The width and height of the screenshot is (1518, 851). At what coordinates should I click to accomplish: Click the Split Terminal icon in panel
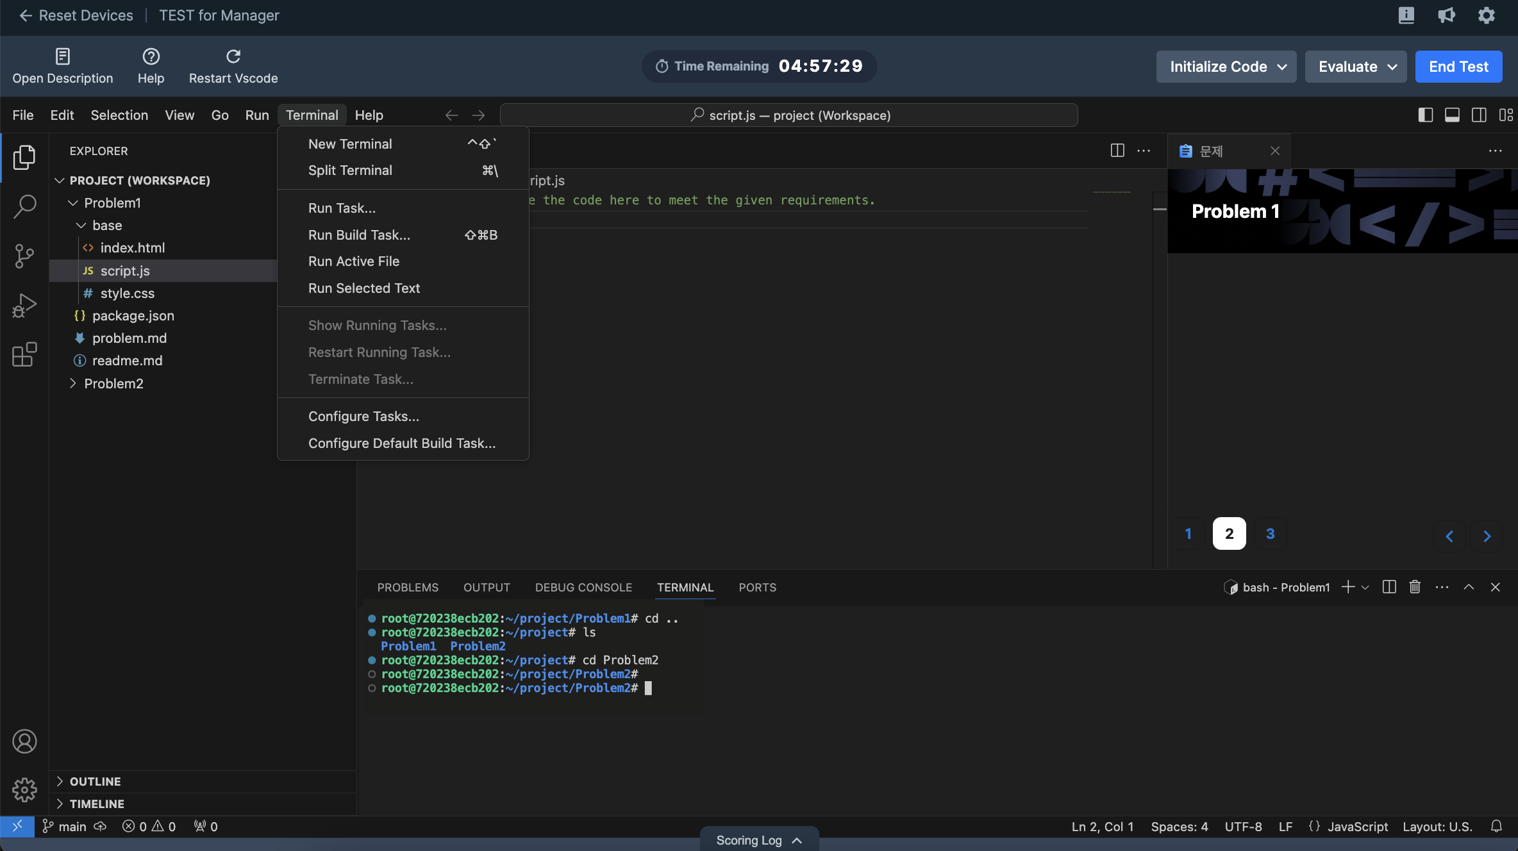(1389, 587)
